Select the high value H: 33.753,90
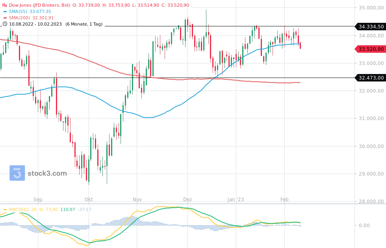 point(116,5)
